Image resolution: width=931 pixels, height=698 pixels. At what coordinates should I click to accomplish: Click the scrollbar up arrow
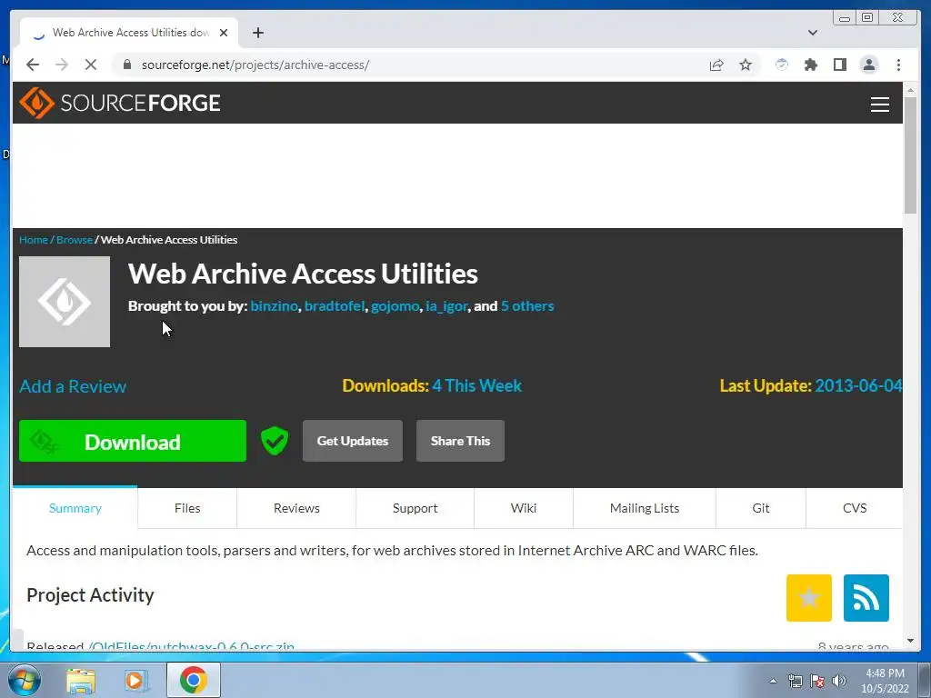[x=910, y=91]
